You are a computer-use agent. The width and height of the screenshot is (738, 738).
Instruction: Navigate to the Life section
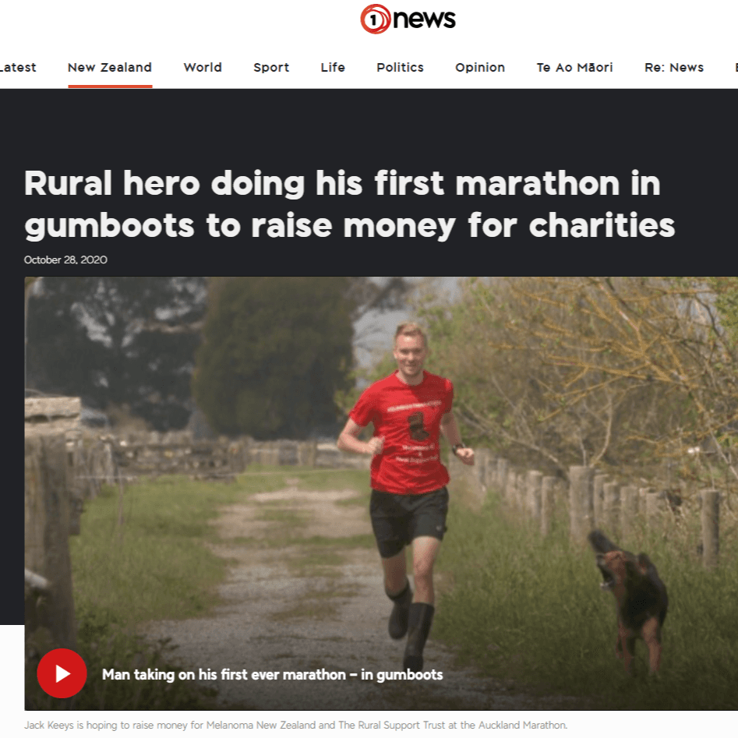[333, 67]
